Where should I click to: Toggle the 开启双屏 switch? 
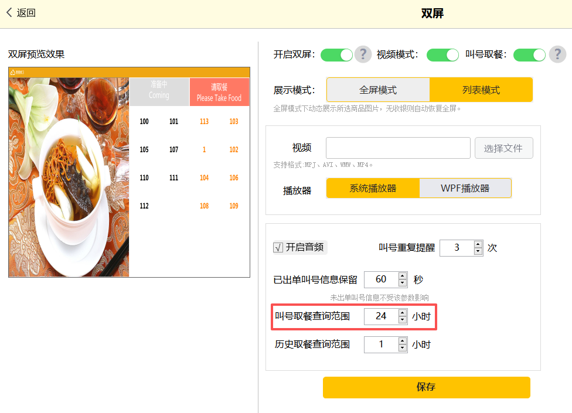[336, 55]
